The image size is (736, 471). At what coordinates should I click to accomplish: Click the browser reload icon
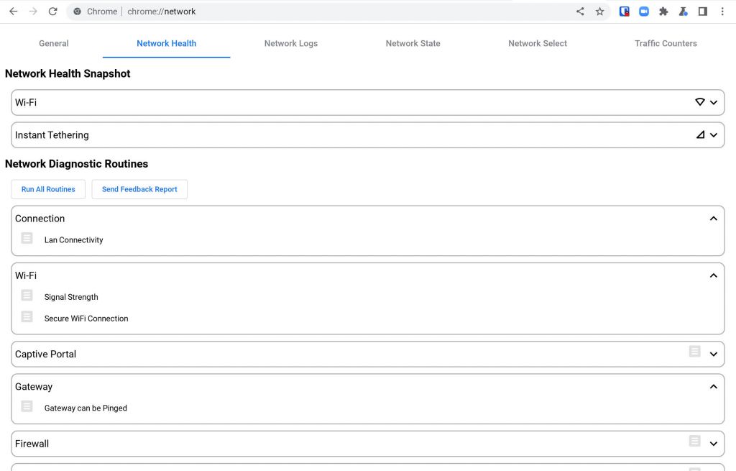click(x=52, y=12)
